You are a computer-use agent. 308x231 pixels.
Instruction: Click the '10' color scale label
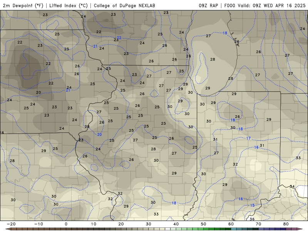(94, 224)
